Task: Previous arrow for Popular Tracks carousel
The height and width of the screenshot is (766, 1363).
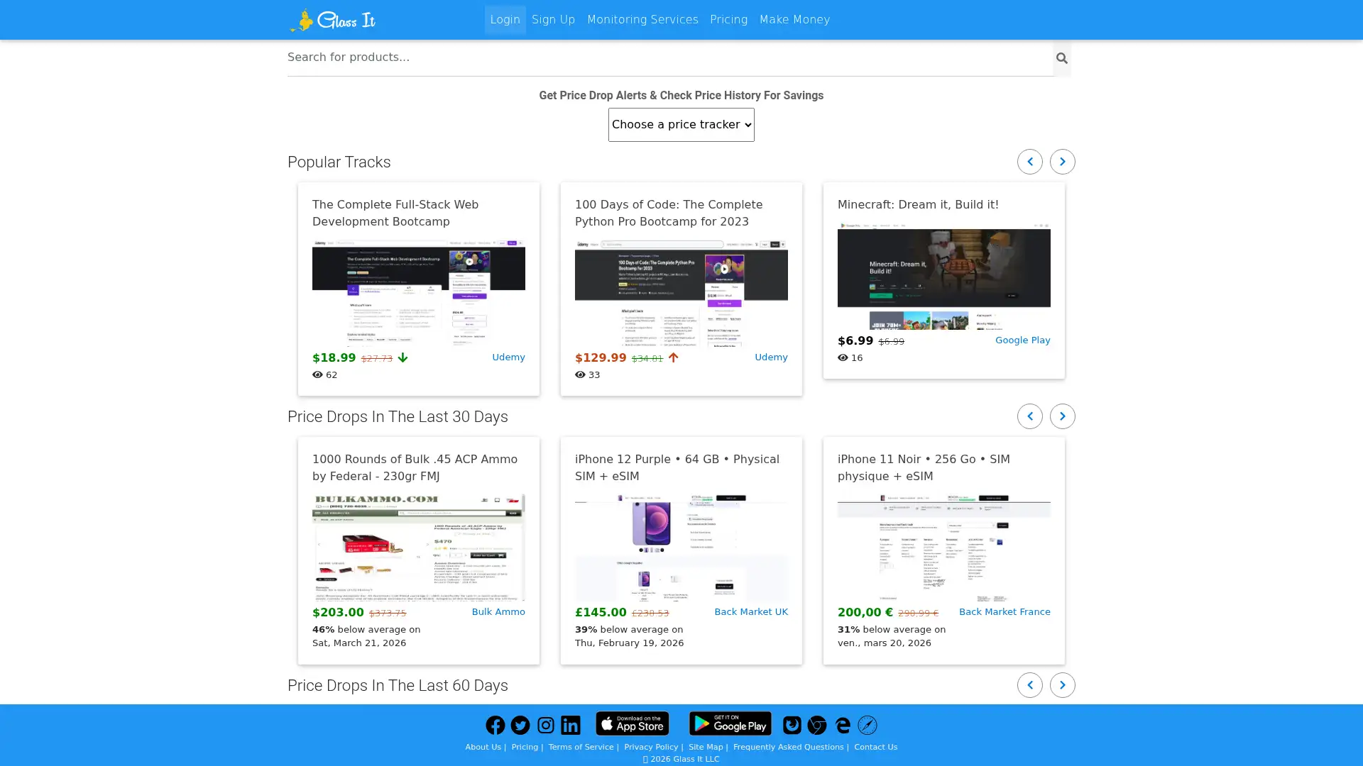Action: [1030, 162]
